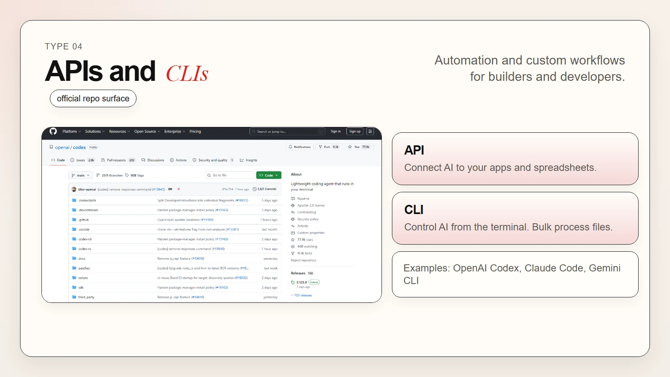The height and width of the screenshot is (377, 670).
Task: Click the folder icon beside .devcontainer
Action: 74,210
